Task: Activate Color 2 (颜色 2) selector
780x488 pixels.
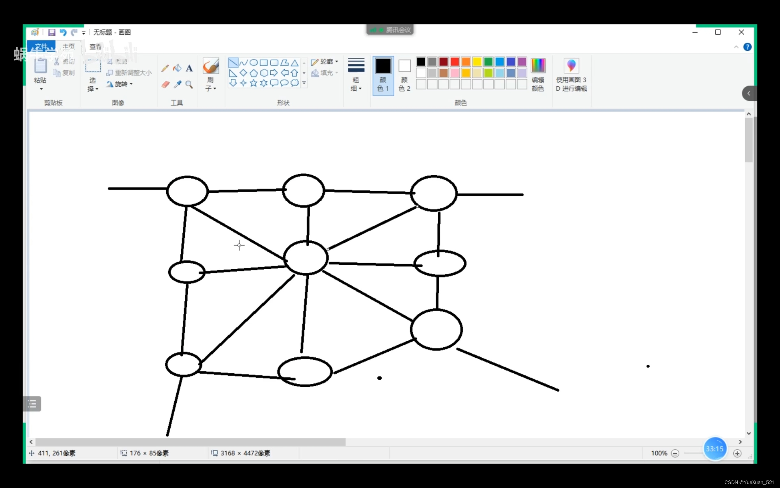Action: pyautogui.click(x=405, y=76)
